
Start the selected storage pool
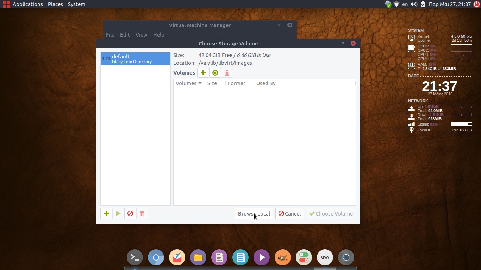coord(118,213)
